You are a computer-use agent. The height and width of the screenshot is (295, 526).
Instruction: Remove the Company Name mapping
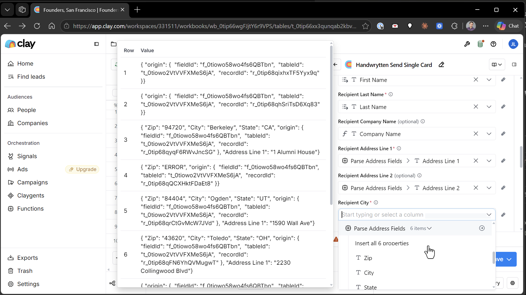coord(476,134)
